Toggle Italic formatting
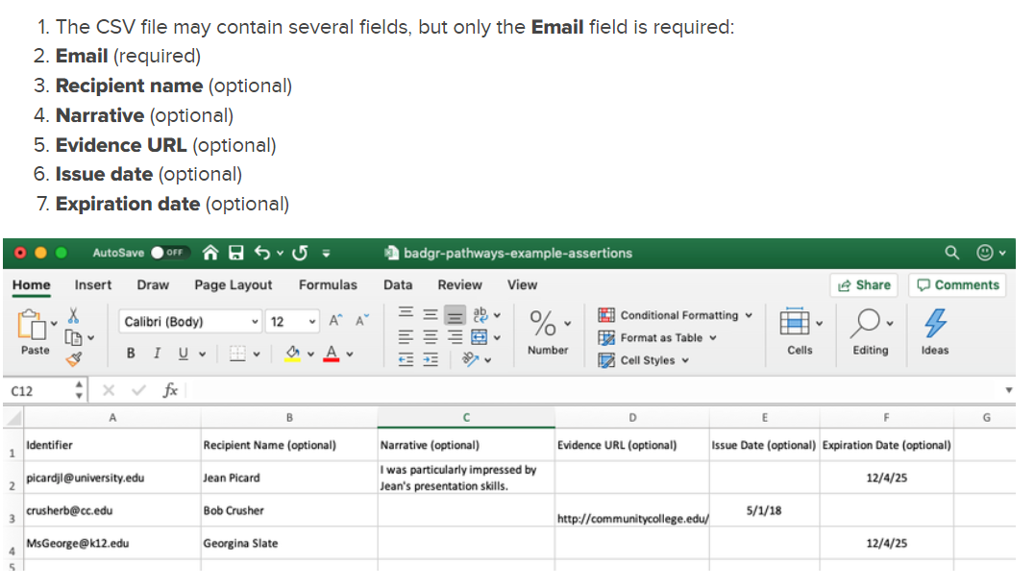This screenshot has width=1035, height=588. 157,354
